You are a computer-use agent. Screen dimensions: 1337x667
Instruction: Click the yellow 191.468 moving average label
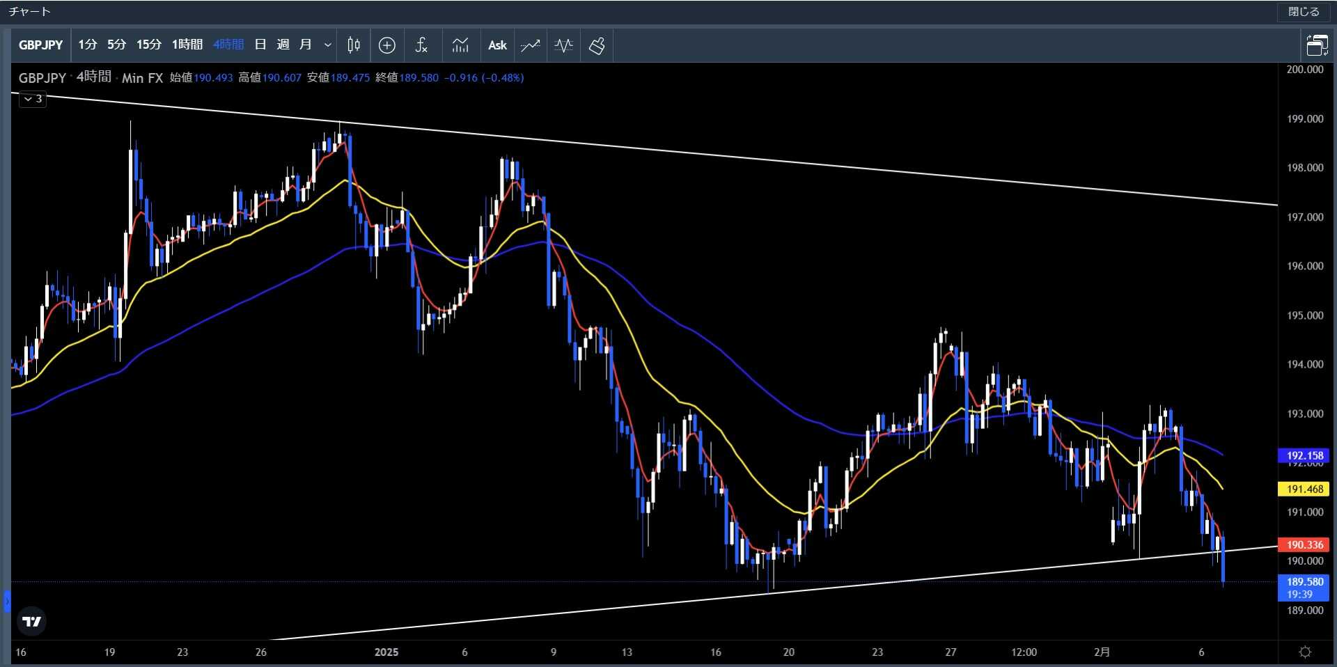[x=1304, y=489]
